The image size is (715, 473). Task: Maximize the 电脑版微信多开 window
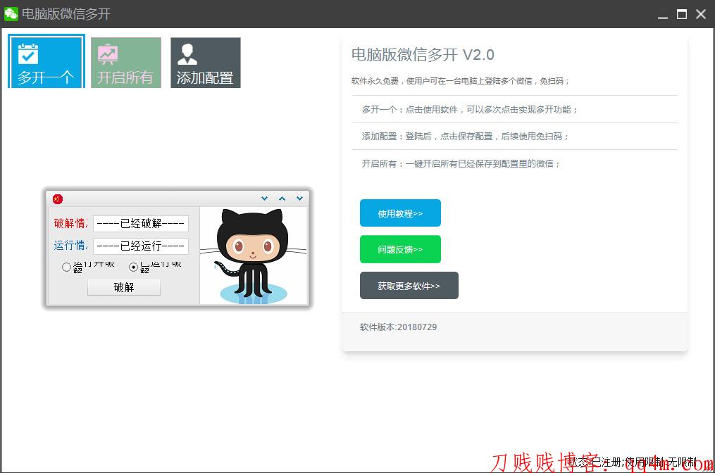[682, 14]
